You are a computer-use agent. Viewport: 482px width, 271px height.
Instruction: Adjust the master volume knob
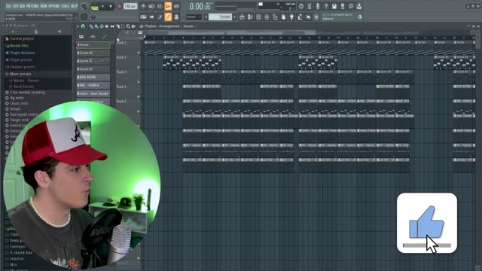[84, 6]
